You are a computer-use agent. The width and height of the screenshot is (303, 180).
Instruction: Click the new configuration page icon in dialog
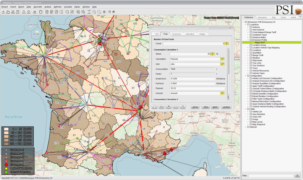(155, 107)
